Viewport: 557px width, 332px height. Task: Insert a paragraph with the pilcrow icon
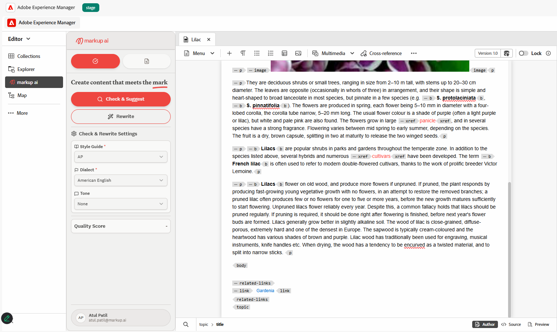coord(243,53)
